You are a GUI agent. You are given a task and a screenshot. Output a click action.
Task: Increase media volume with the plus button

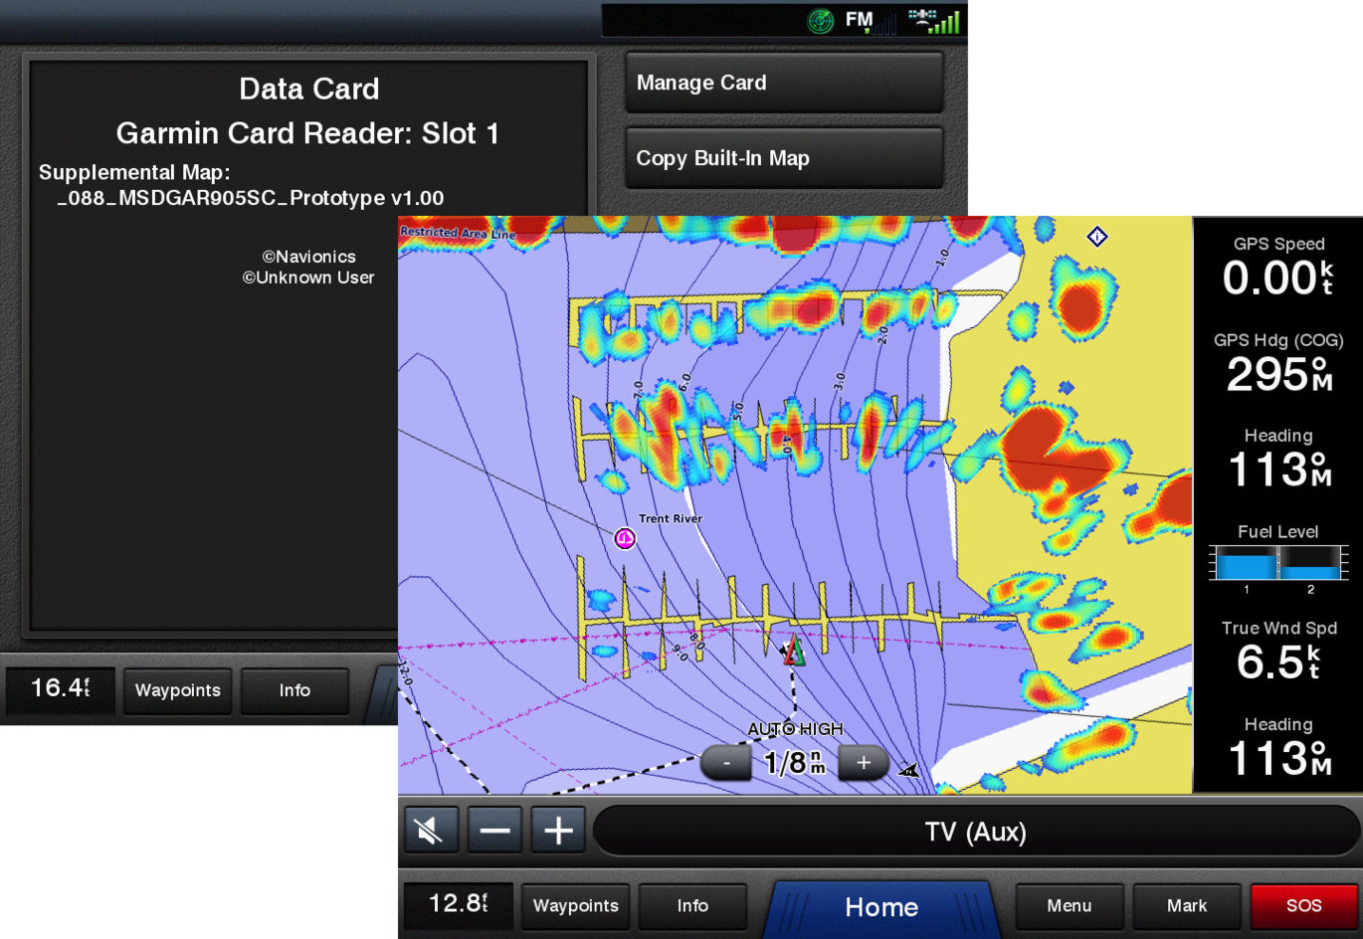click(x=558, y=830)
